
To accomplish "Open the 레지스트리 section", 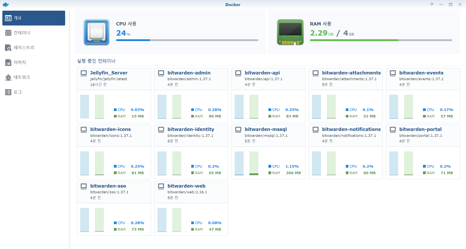I will coord(34,48).
